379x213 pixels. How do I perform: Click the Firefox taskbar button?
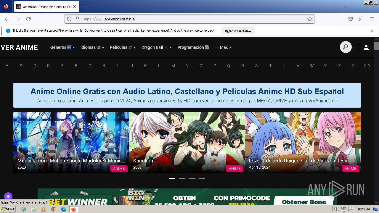(73, 209)
